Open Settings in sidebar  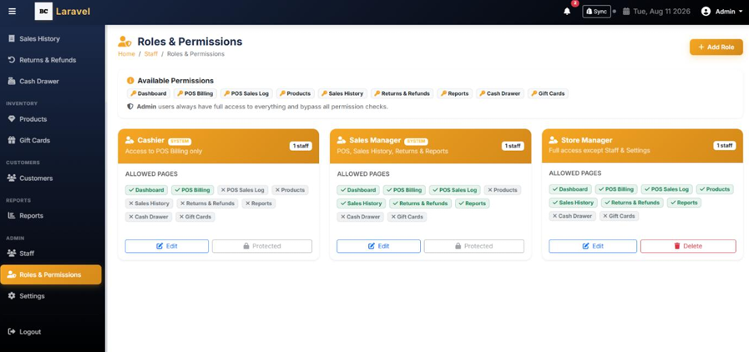(x=53, y=296)
